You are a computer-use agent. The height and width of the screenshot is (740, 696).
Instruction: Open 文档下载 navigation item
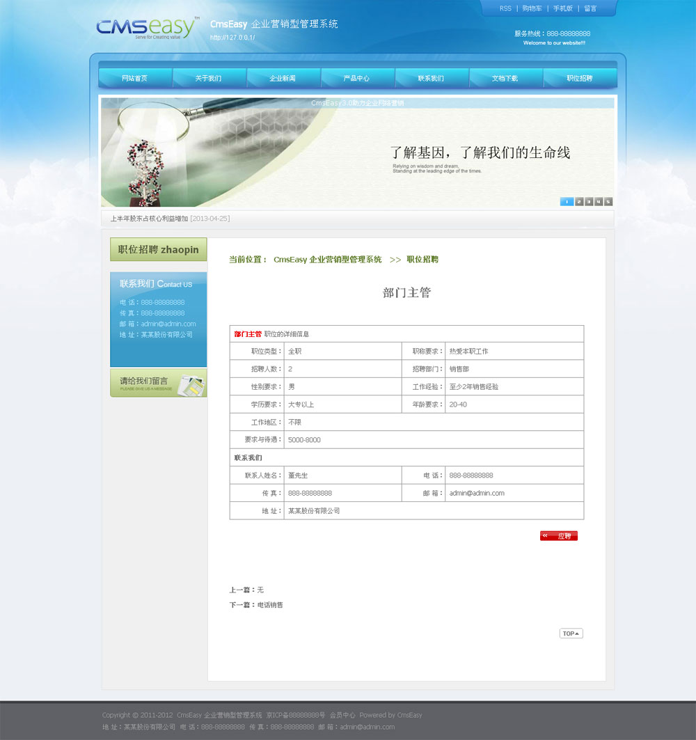505,79
